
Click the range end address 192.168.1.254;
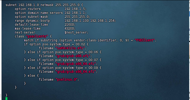point(103,21)
